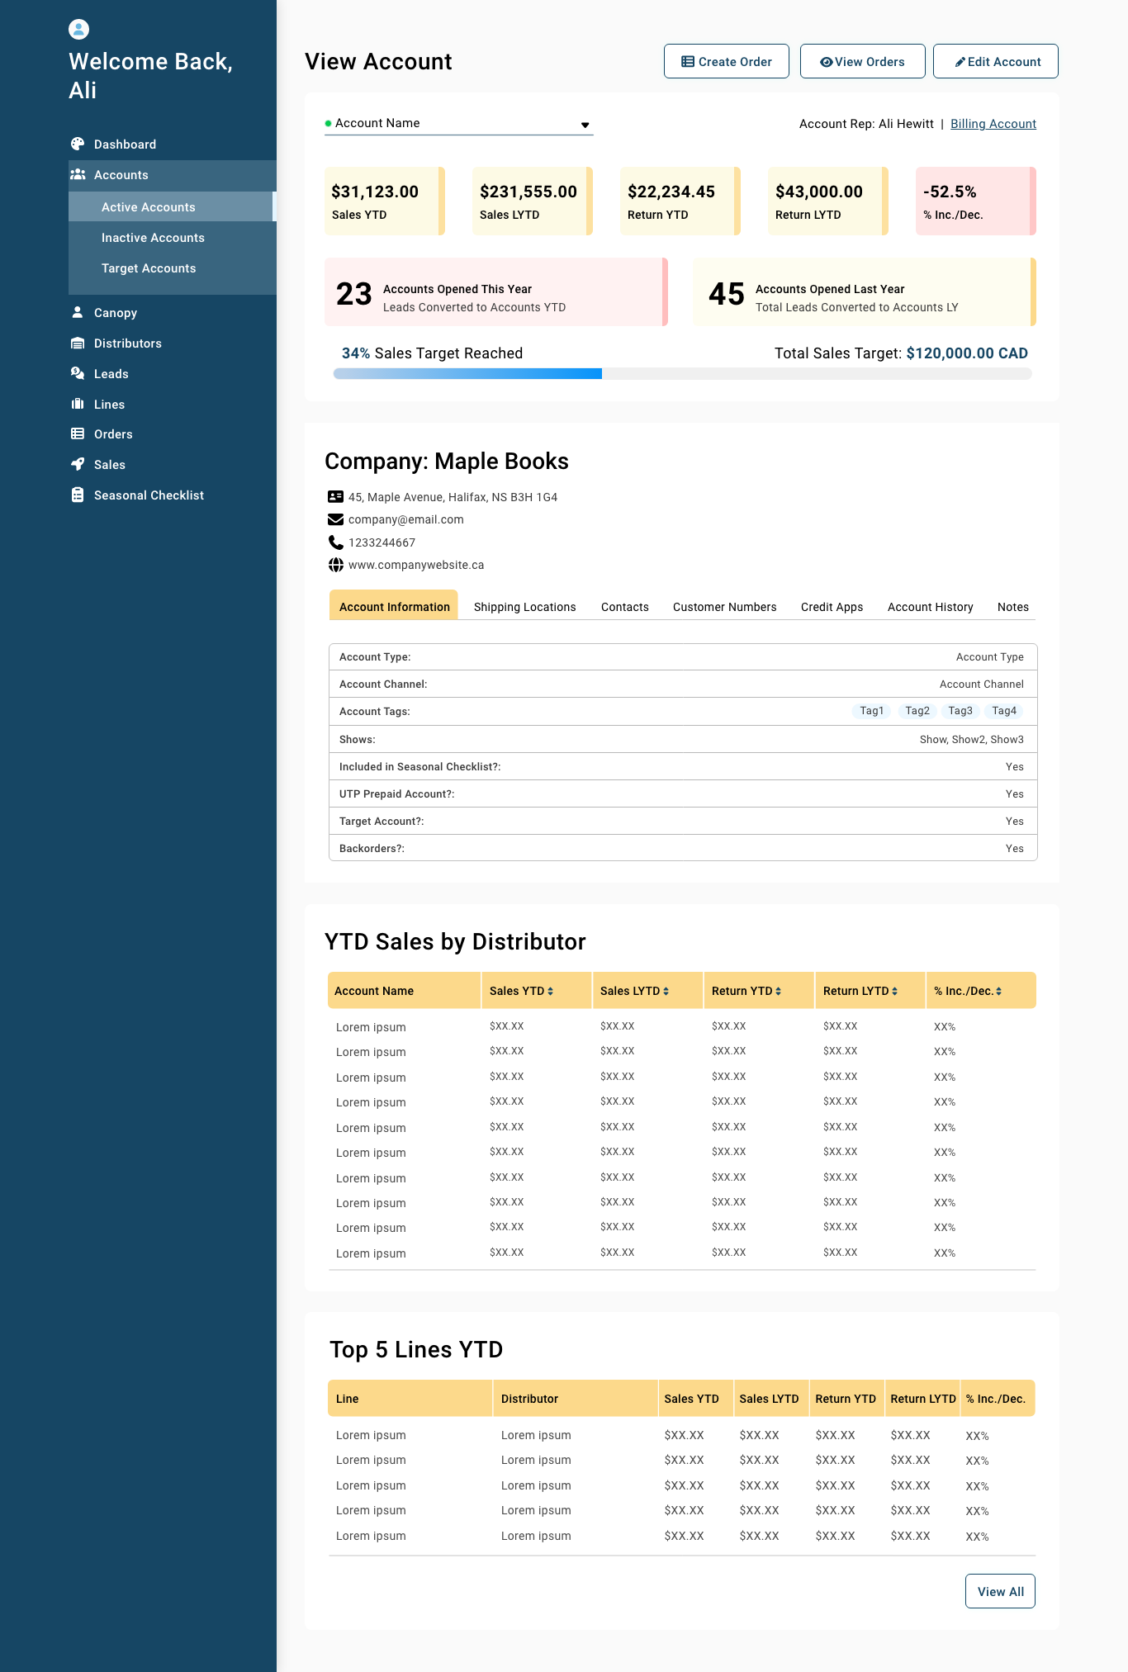
Task: Switch to the Account History tab
Action: 931,607
